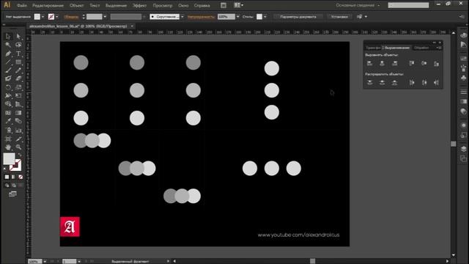The image size is (469, 264).
Task: Open stroke weight dropdown arrow
Action: click(105, 17)
